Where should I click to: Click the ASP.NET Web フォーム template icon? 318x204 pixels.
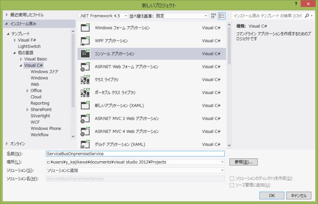pos(85,66)
